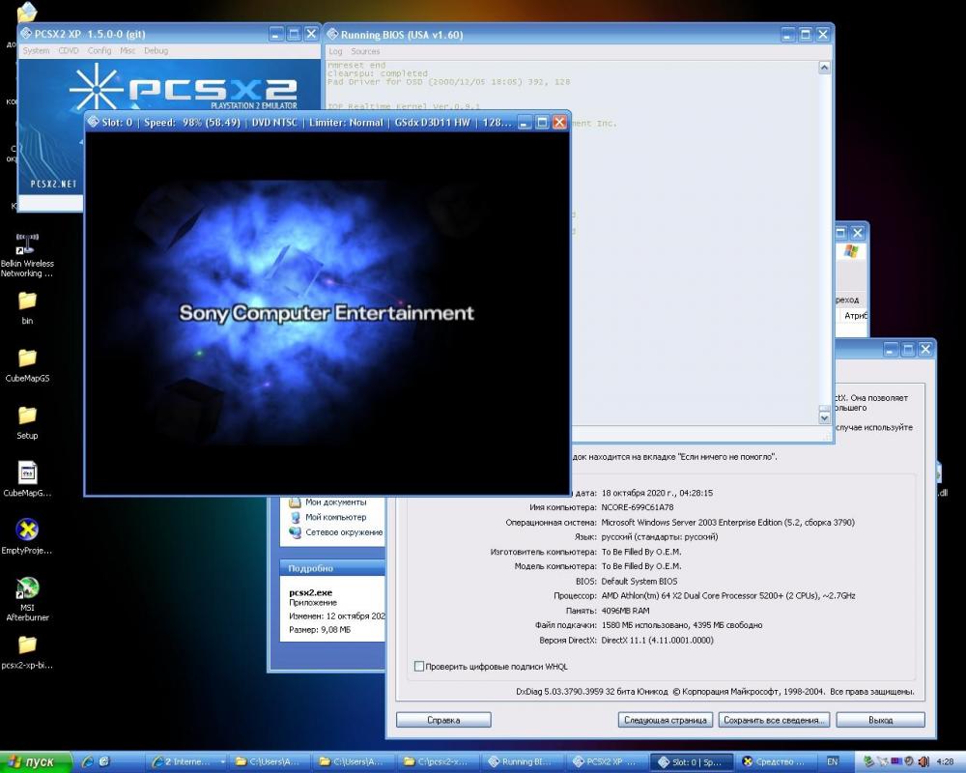Click the Следующая страница button
The height and width of the screenshot is (773, 966).
pos(666,720)
